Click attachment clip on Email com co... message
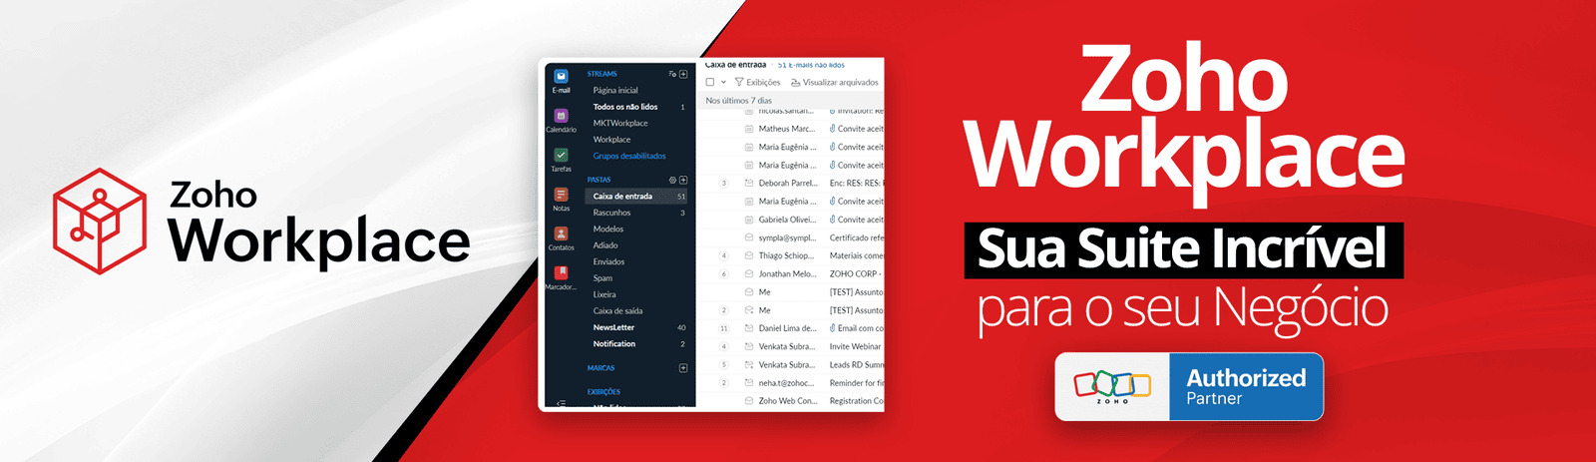This screenshot has width=1596, height=462. pyautogui.click(x=833, y=328)
